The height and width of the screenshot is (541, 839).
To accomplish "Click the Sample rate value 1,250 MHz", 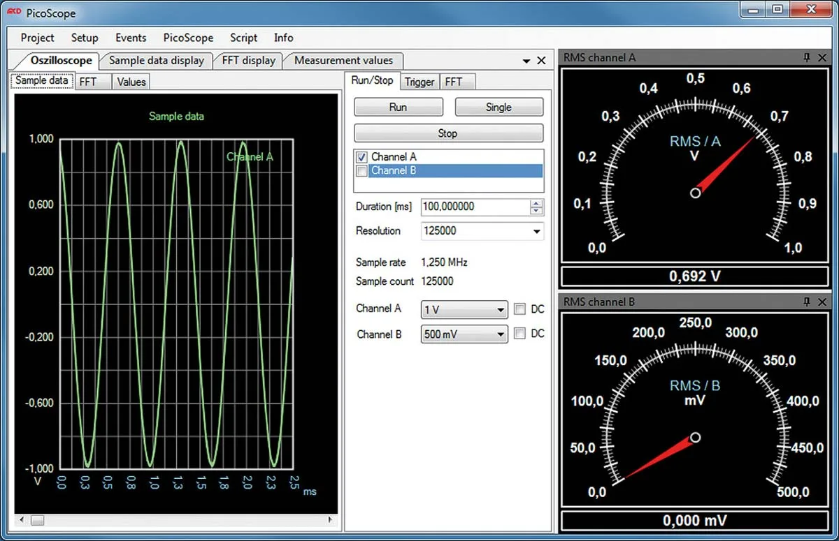I will [x=444, y=262].
